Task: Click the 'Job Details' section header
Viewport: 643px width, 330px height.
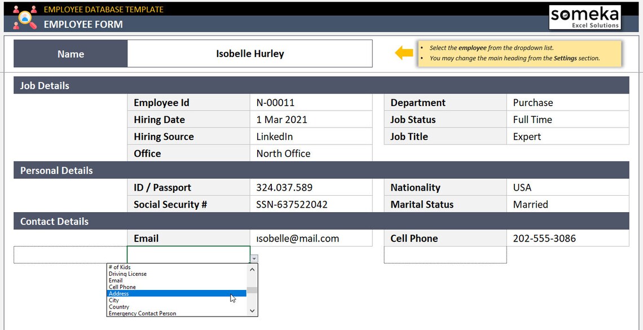Action: click(x=45, y=85)
